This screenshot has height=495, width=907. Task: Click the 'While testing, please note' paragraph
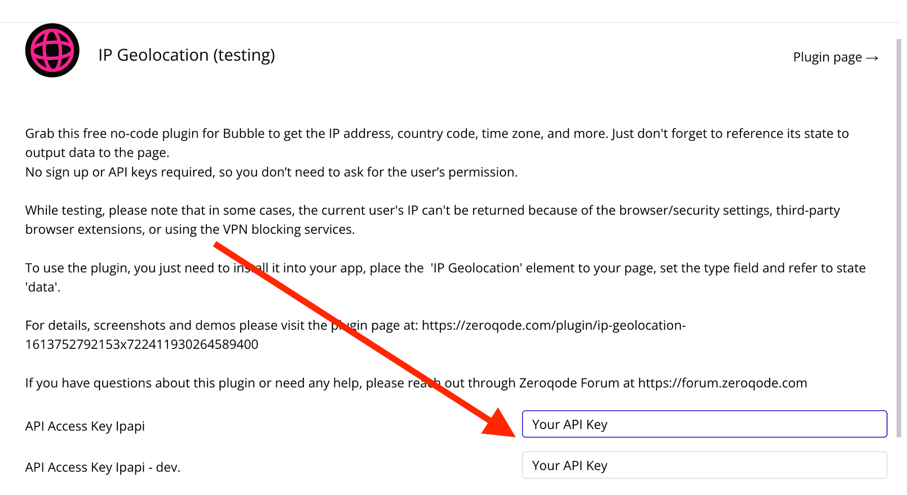click(433, 220)
